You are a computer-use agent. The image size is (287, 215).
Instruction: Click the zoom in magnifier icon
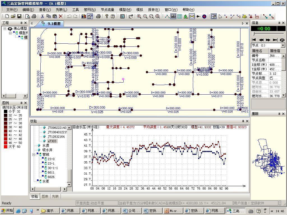click(x=139, y=17)
